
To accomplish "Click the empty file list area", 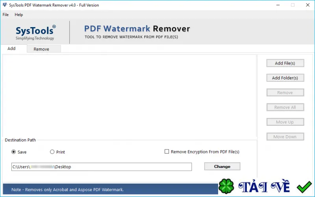I will (x=130, y=96).
